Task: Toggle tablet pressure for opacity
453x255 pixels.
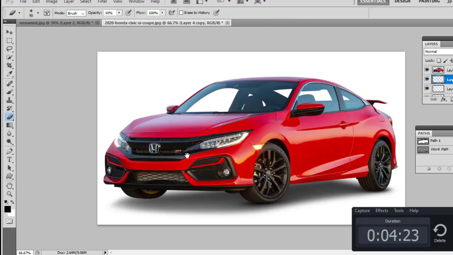Action: pyautogui.click(x=128, y=13)
